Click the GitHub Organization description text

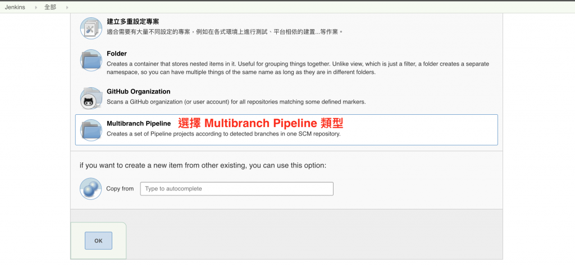[x=236, y=102]
